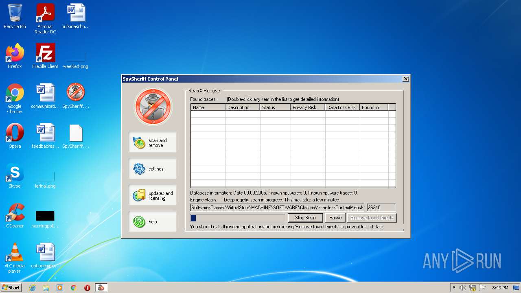This screenshot has width=521, height=293.
Task: Click the 8:49 PM clock
Action: (500, 288)
